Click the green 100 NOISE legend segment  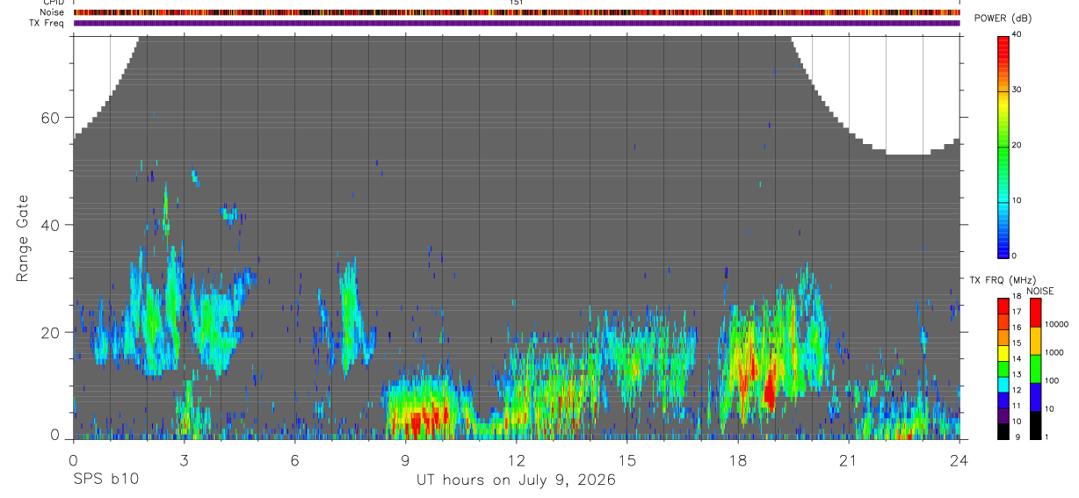[1035, 370]
